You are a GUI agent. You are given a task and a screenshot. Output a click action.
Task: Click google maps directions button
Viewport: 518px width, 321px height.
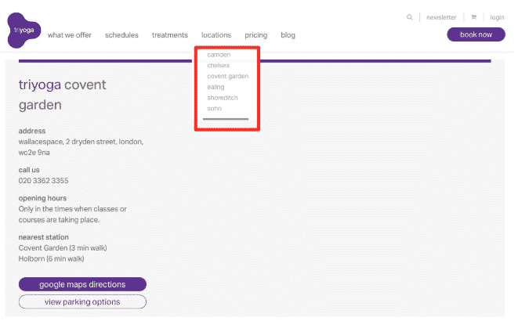82,284
